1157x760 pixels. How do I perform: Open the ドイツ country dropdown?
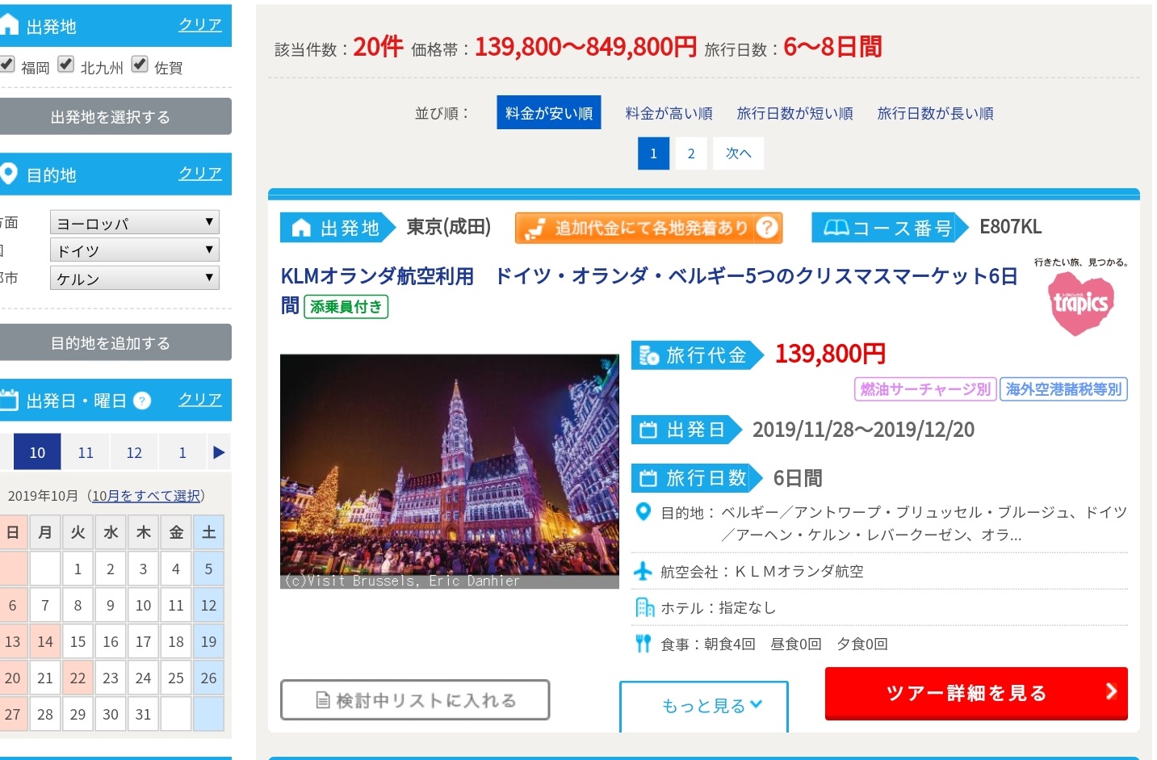[x=134, y=250]
